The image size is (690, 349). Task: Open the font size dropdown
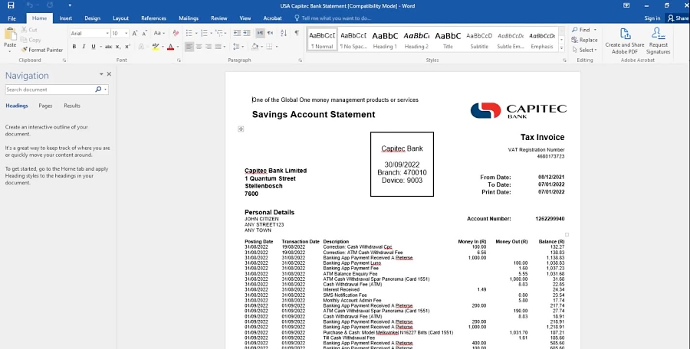point(126,34)
